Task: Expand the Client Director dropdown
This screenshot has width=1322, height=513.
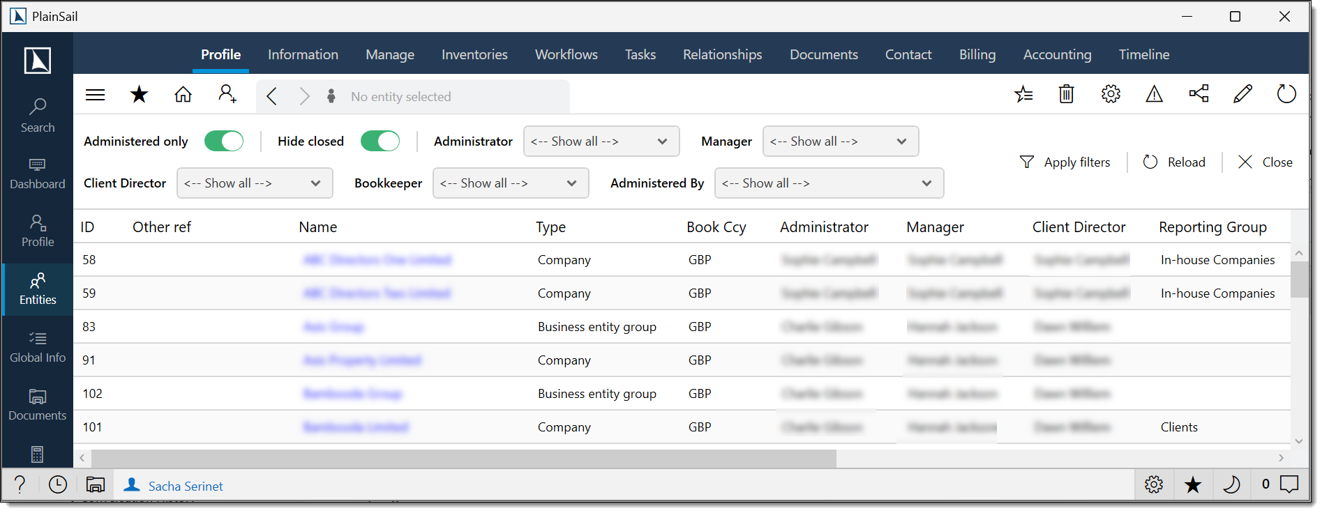Action: 255,183
